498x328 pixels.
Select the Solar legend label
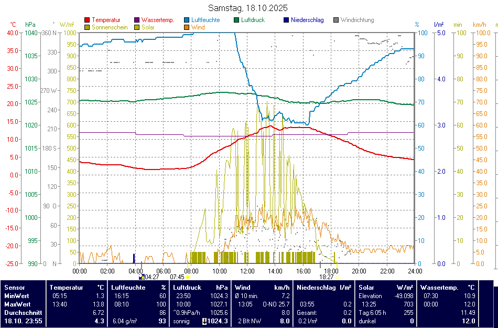148,27
